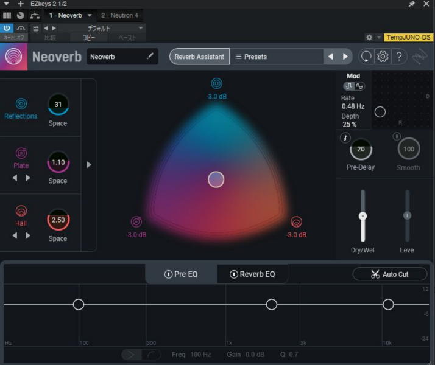This screenshot has width=435, height=365.
Task: Click the help question mark icon
Action: tap(399, 57)
